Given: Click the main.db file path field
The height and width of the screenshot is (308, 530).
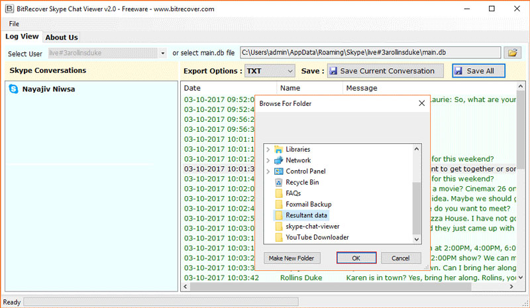Looking at the screenshot, I should pyautogui.click(x=370, y=53).
